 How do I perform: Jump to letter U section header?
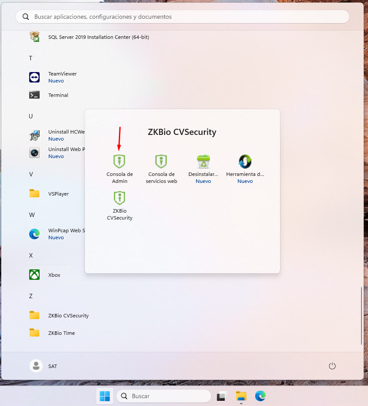pyautogui.click(x=31, y=116)
